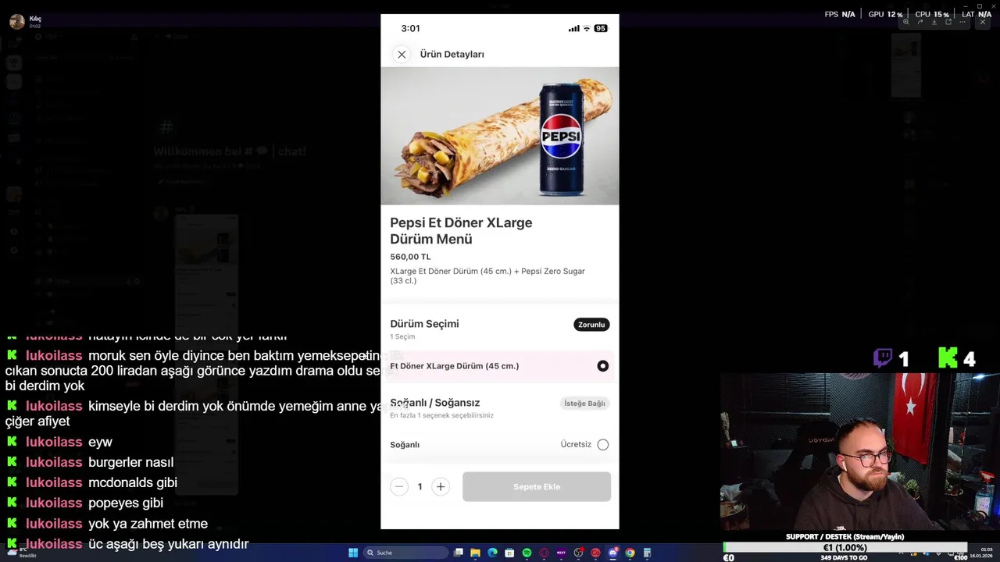Screen dimensions: 1000x562
Task: Click the Suche taskbar search box
Action: click(405, 553)
